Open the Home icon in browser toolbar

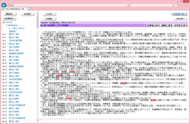pyautogui.click(x=180, y=5)
